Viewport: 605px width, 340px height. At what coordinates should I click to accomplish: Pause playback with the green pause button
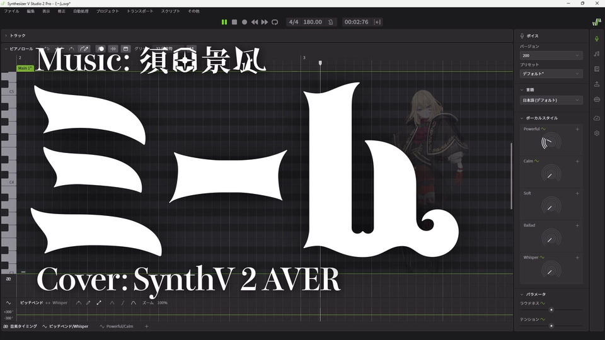(x=224, y=22)
